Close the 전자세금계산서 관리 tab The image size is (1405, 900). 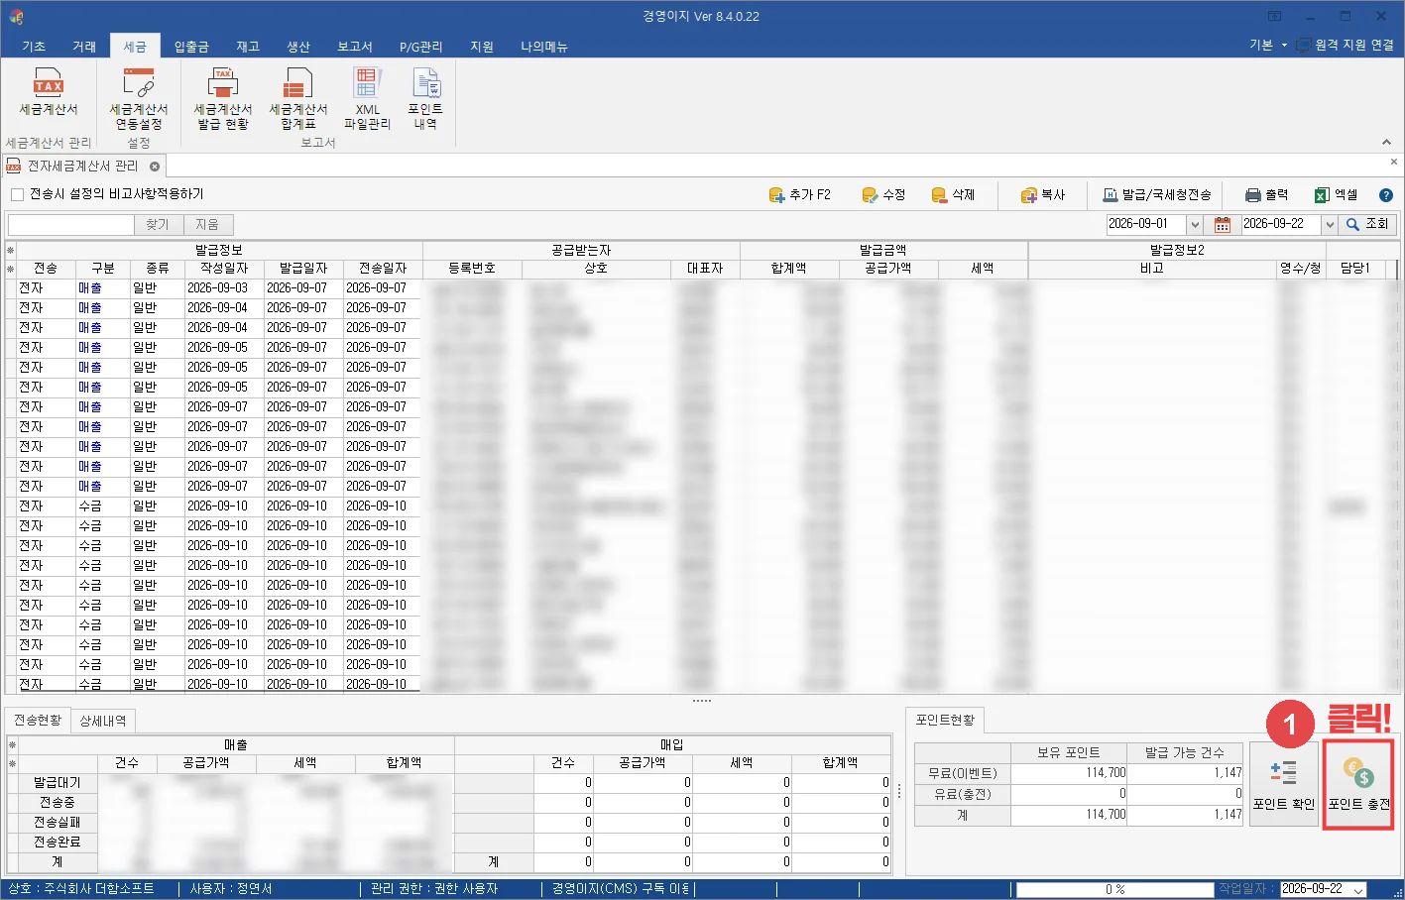click(155, 166)
